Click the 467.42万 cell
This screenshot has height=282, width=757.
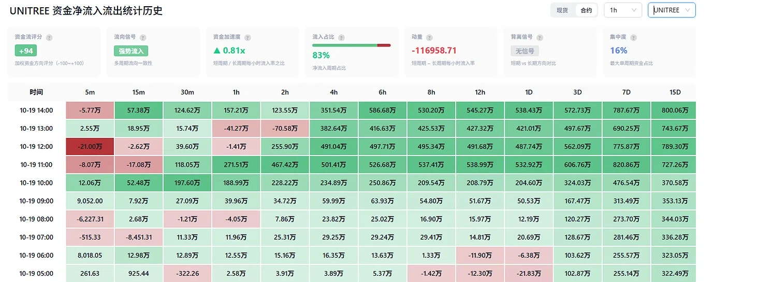click(x=285, y=165)
